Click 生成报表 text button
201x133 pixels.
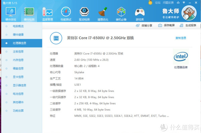coord(191,26)
